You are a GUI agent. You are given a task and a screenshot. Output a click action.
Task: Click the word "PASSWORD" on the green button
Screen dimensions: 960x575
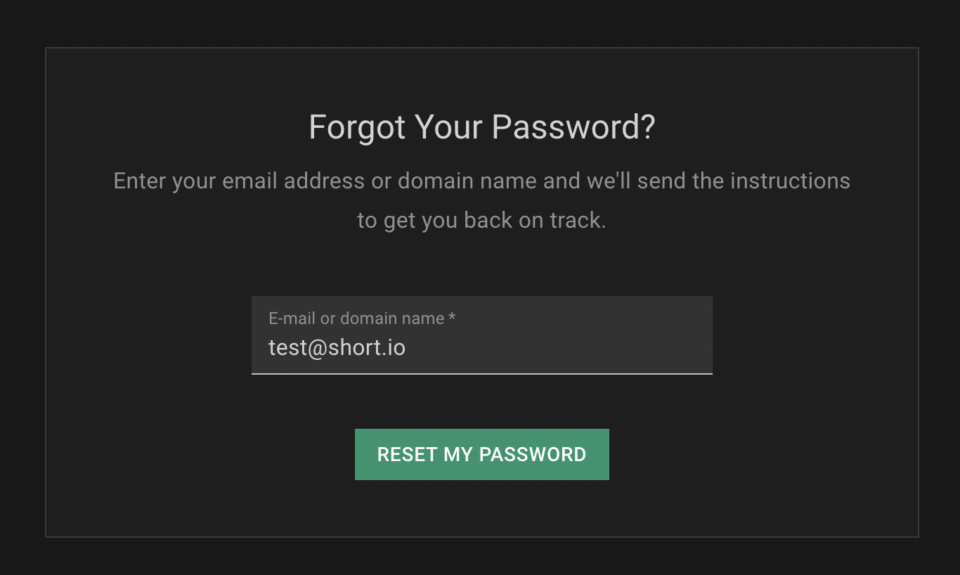[533, 454]
